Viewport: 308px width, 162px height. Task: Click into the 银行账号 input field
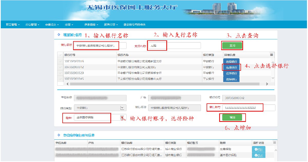point(248,108)
